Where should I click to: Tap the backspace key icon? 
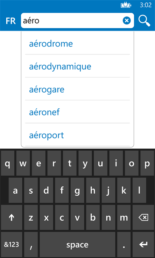pos(143,217)
